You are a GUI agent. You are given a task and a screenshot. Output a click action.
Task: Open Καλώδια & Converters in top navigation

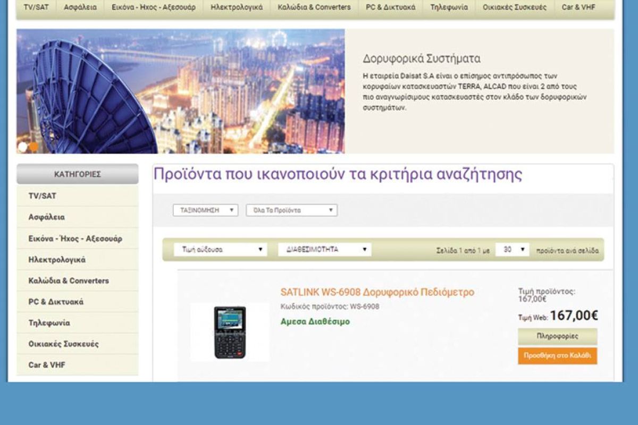(x=314, y=7)
